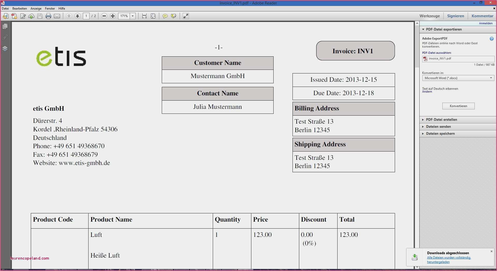Click the page number input field

pyautogui.click(x=86, y=16)
